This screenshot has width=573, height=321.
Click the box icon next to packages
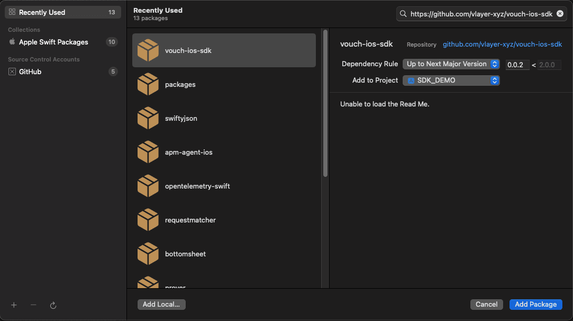[148, 84]
